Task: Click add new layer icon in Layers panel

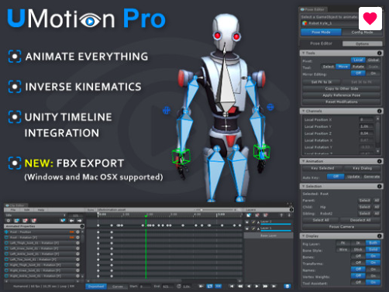Action: (249, 215)
